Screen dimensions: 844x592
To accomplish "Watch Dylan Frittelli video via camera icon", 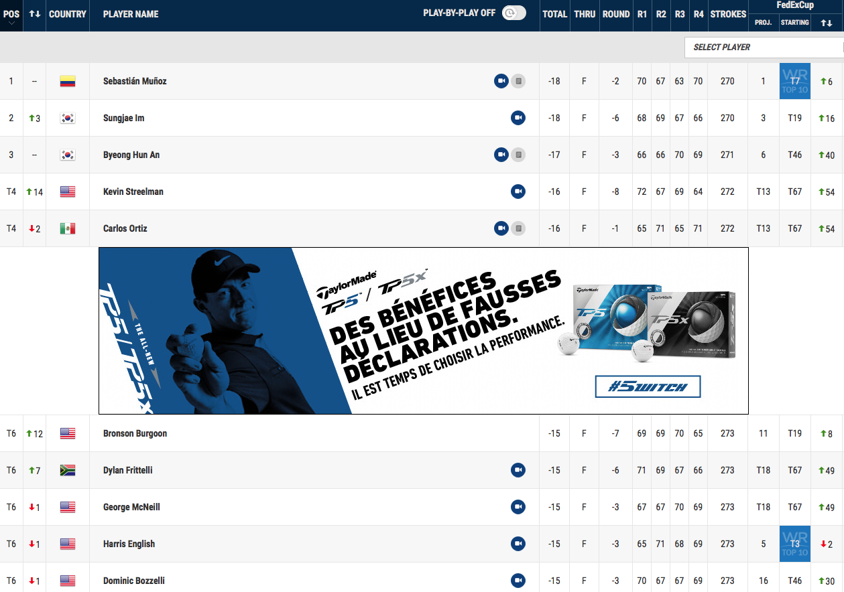I will [x=518, y=470].
